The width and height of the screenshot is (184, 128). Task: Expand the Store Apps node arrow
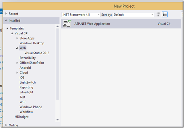(17, 38)
